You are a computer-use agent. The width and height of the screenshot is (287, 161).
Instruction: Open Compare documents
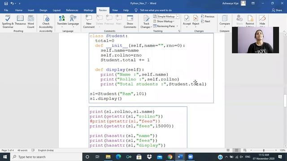[x=225, y=21]
